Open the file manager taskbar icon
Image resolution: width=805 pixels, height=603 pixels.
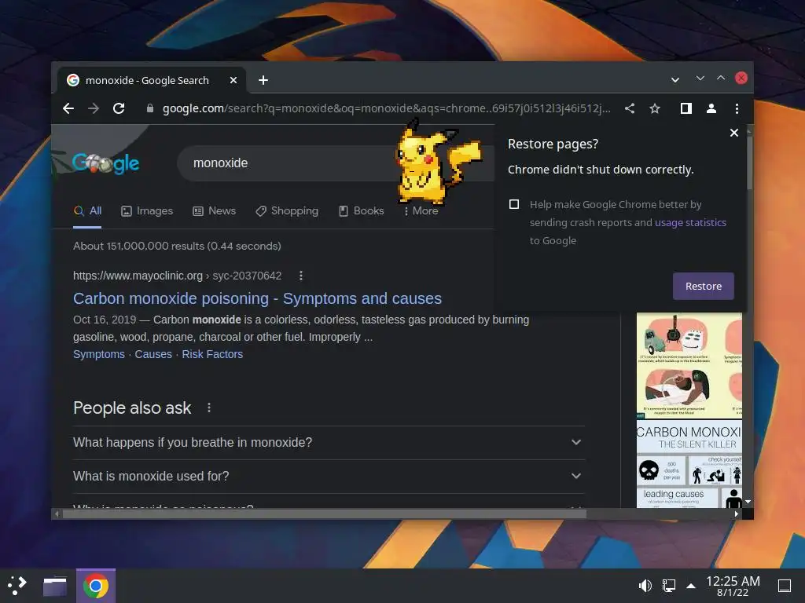pyautogui.click(x=55, y=586)
